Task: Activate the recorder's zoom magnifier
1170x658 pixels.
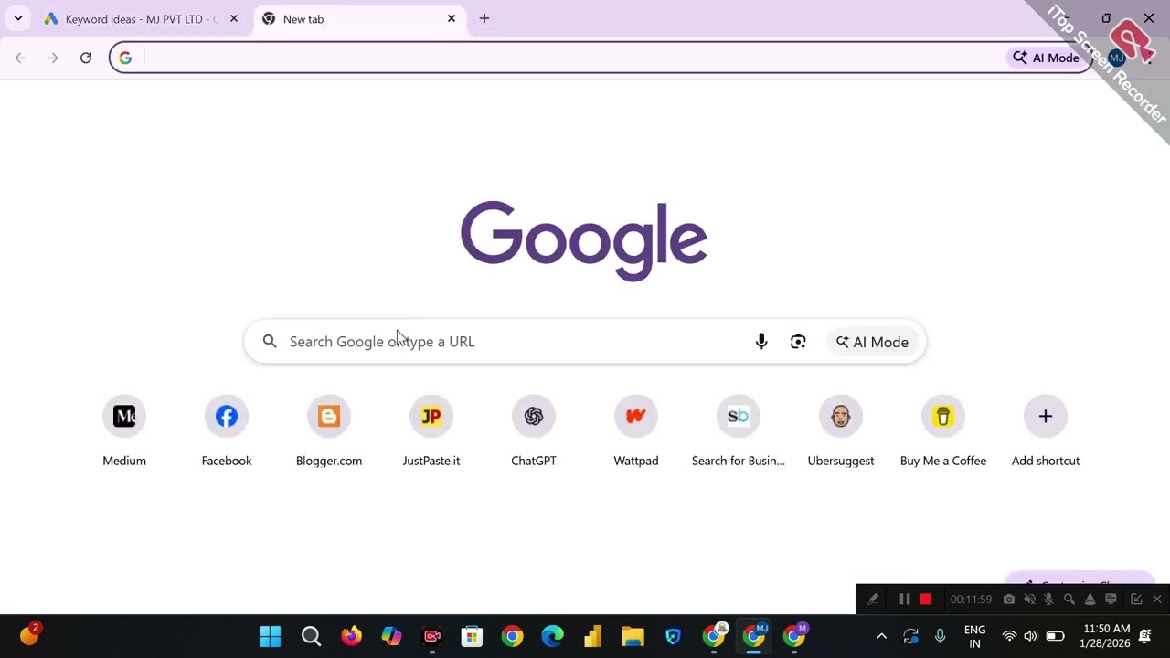Action: 1069,600
